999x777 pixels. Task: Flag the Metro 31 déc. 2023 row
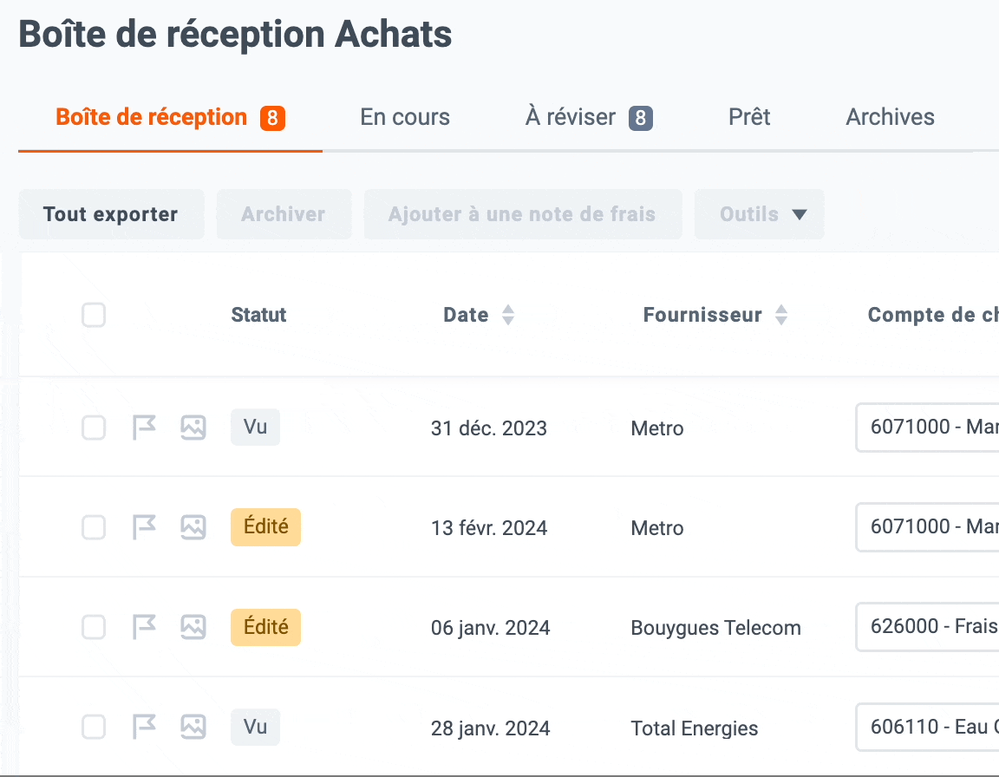[144, 428]
